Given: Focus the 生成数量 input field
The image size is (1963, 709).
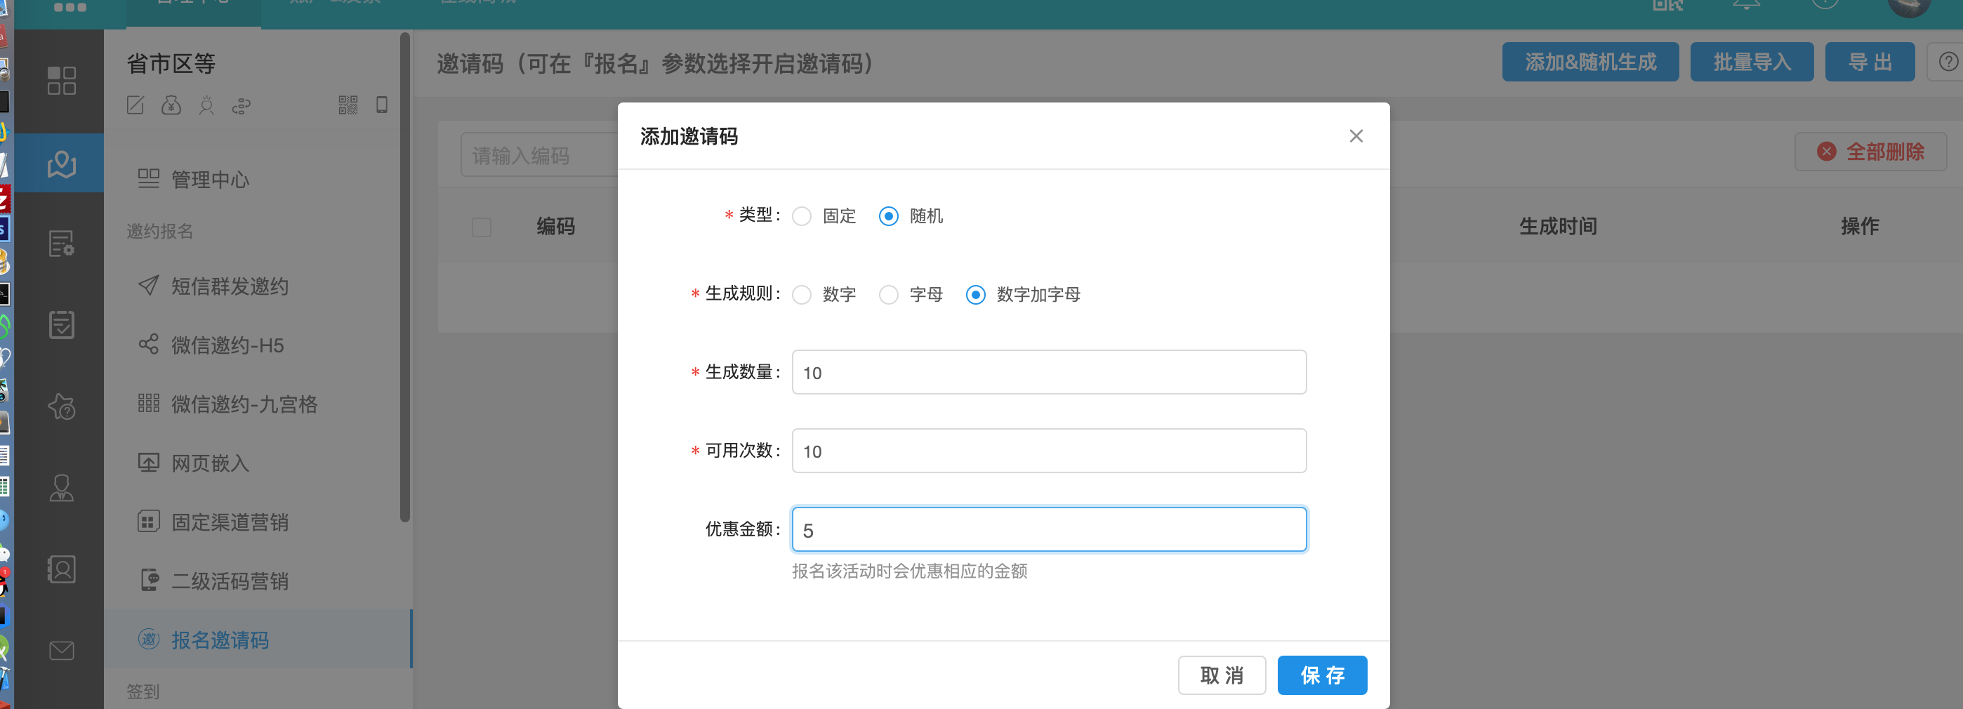Looking at the screenshot, I should pos(1049,372).
